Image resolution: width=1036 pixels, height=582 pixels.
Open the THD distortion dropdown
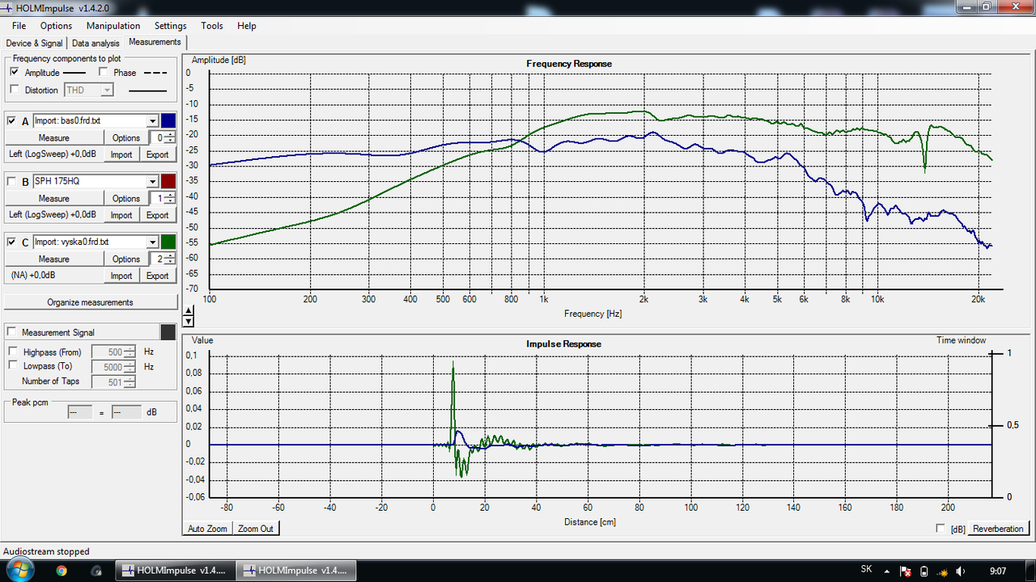(x=107, y=90)
